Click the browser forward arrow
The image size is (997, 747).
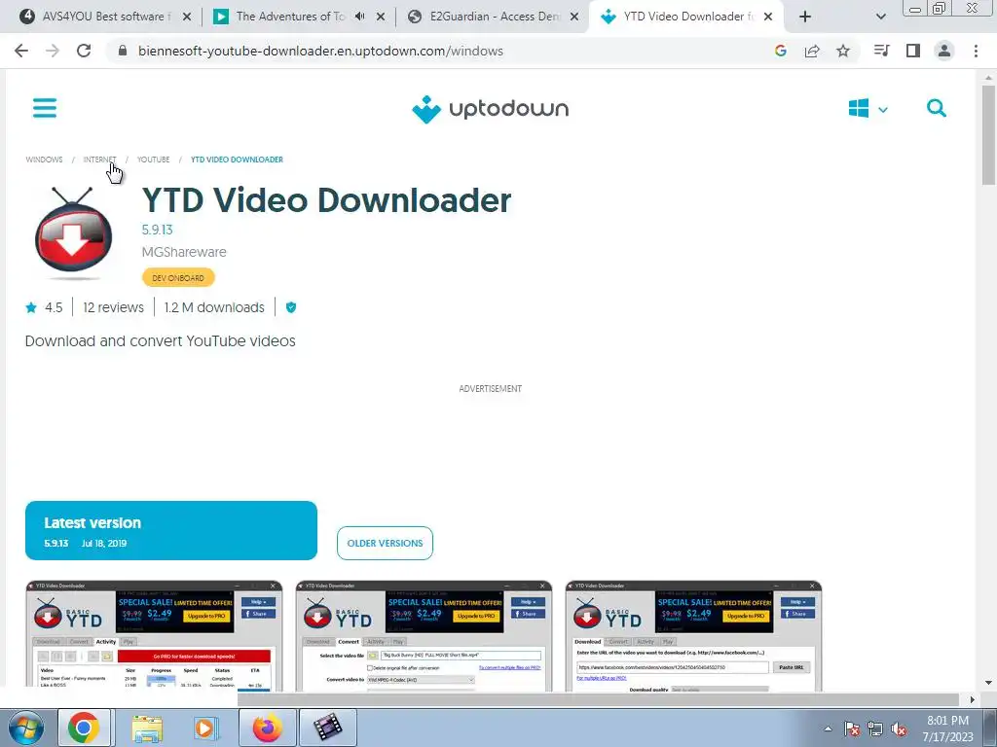click(53, 51)
